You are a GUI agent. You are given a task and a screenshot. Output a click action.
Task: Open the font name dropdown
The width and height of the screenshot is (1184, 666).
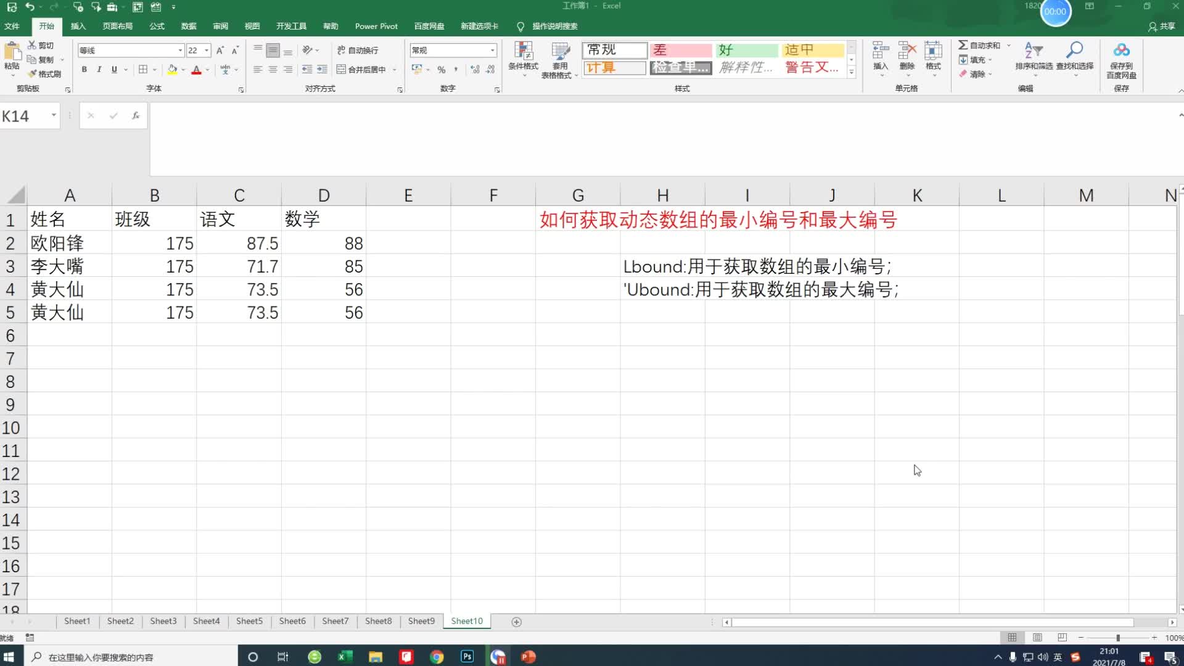(x=180, y=51)
